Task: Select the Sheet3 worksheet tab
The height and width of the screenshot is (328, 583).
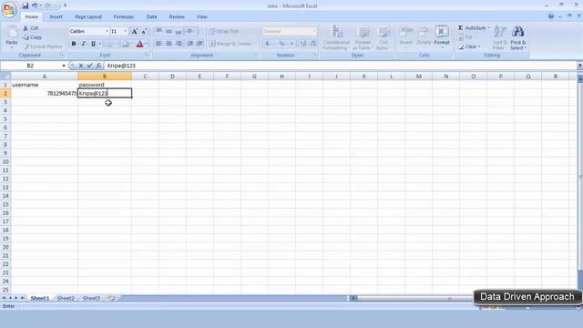Action: click(x=91, y=298)
